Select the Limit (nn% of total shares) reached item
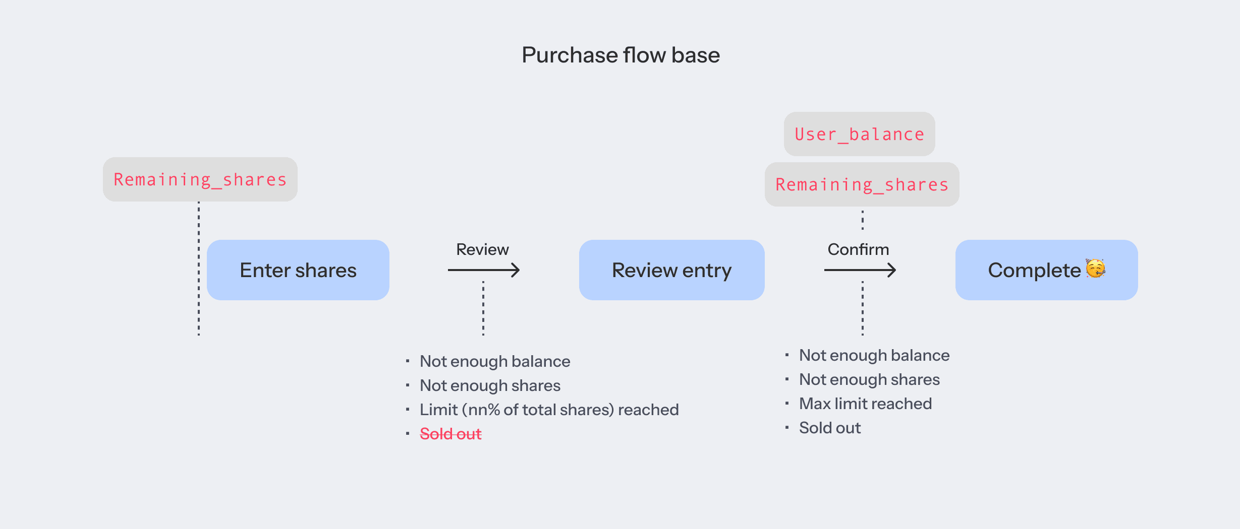Image resolution: width=1240 pixels, height=529 pixels. [x=549, y=410]
